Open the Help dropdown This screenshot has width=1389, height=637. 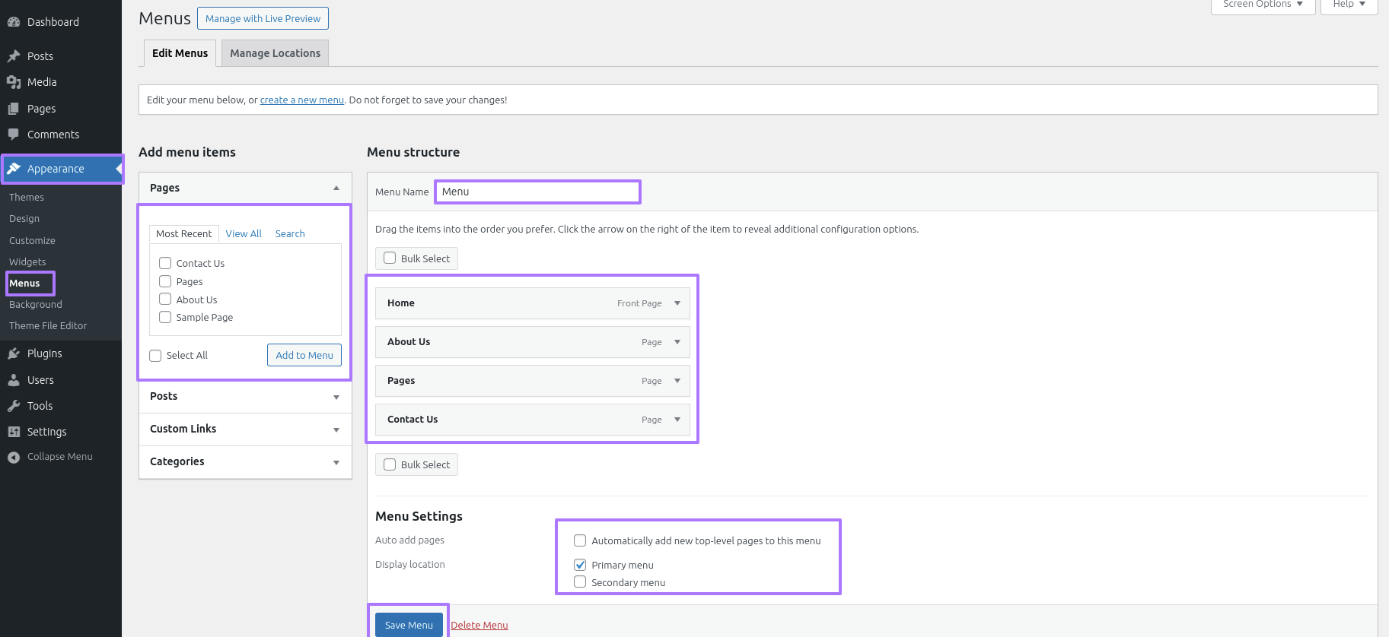tap(1349, 5)
